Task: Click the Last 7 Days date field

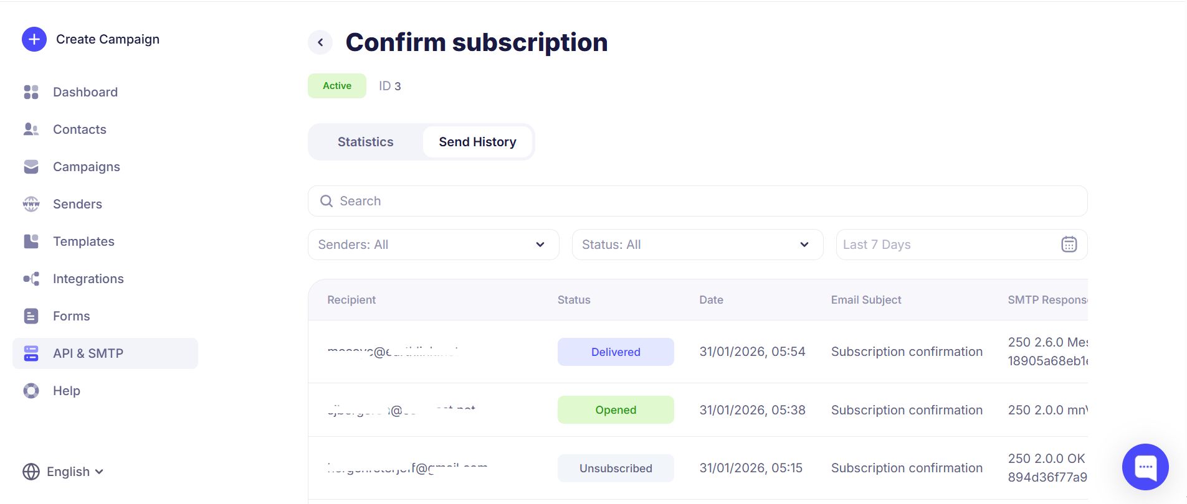Action: pos(941,245)
